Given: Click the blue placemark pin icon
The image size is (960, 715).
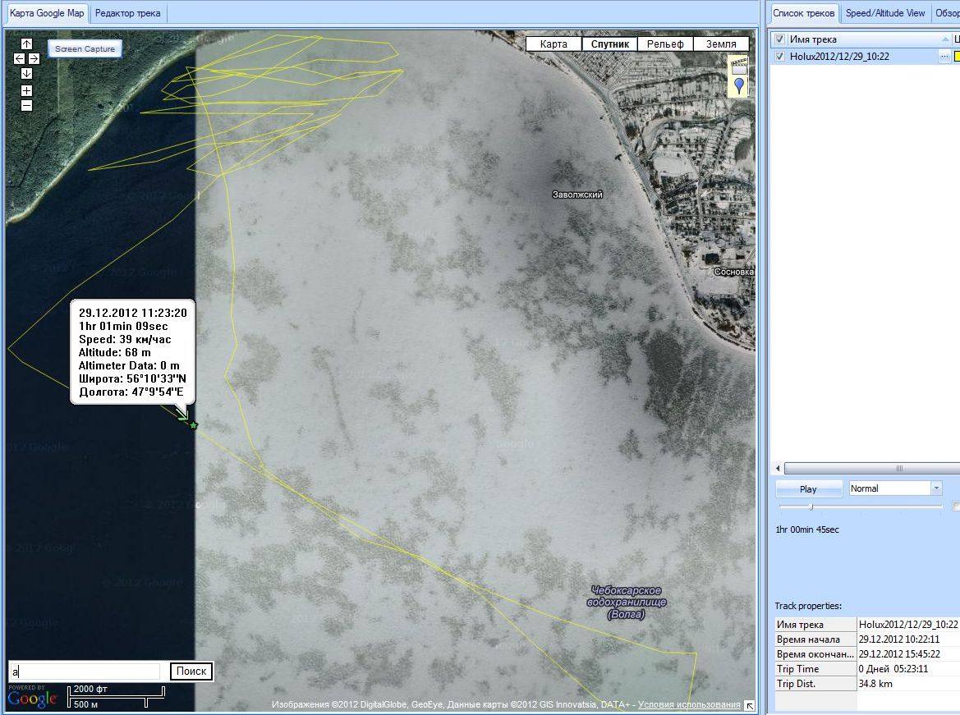Looking at the screenshot, I should pyautogui.click(x=739, y=85).
